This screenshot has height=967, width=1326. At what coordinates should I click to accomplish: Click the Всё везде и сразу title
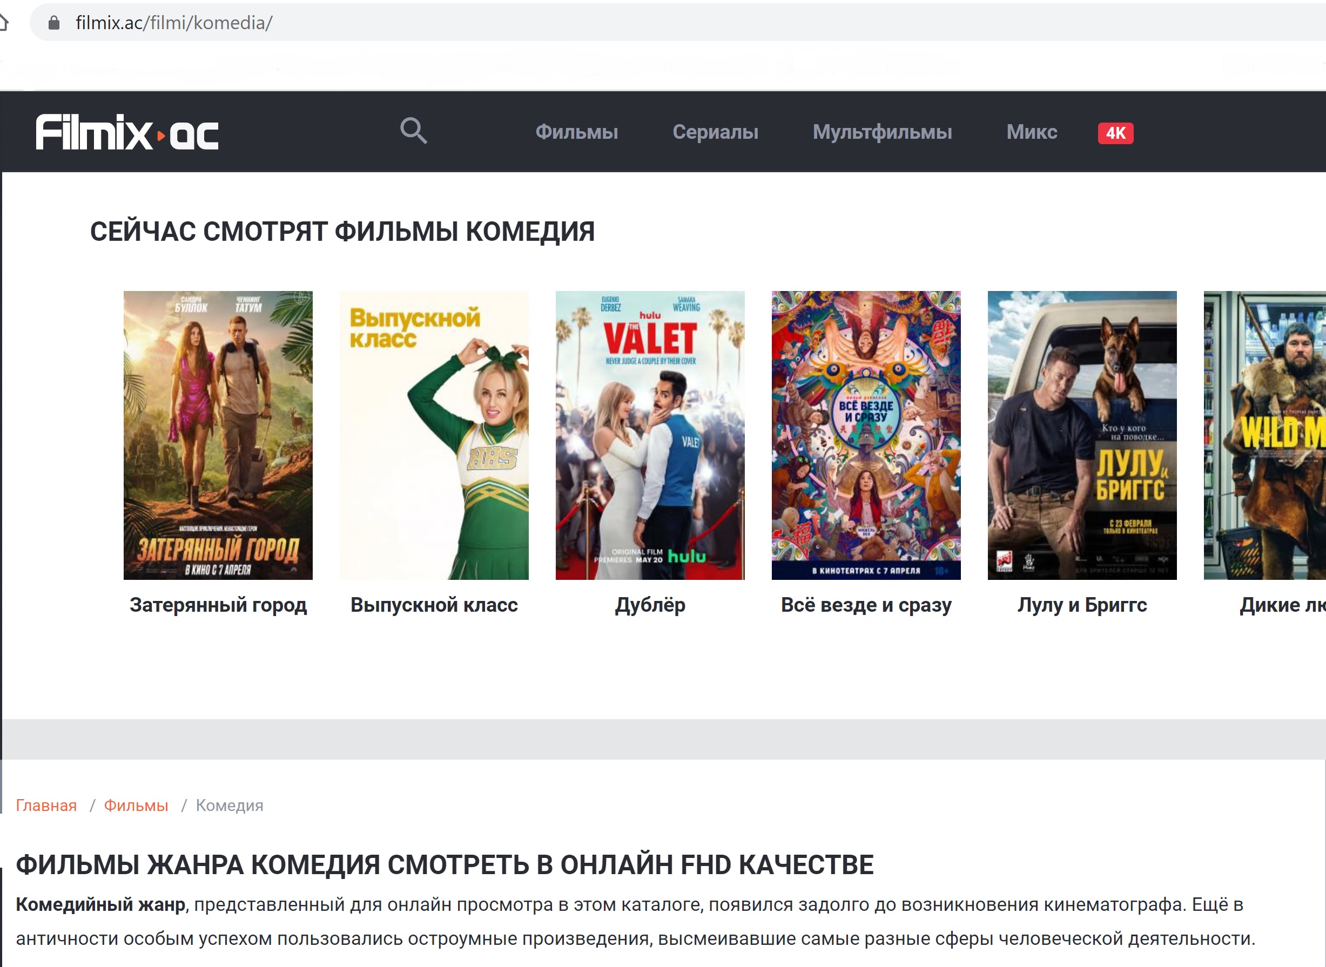click(x=866, y=605)
